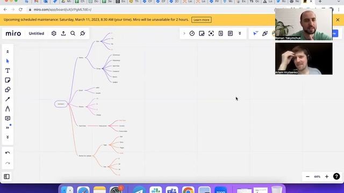Select the Pen drawing tool

pos(8,109)
